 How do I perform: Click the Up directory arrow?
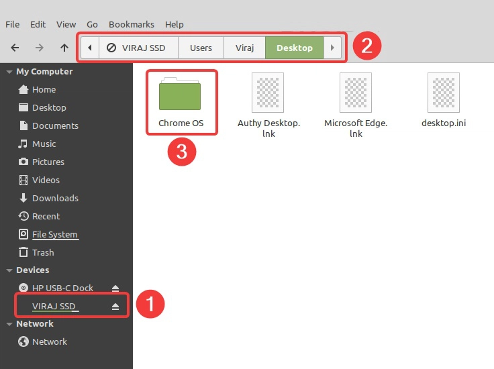click(64, 48)
